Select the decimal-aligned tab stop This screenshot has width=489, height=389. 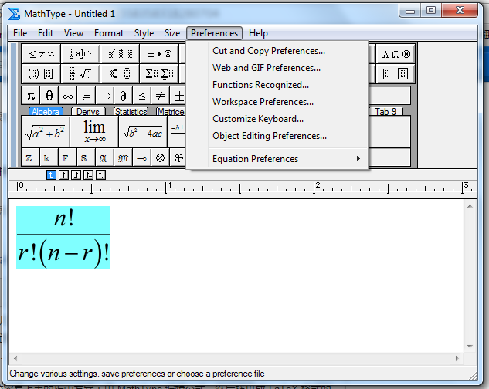coord(100,175)
